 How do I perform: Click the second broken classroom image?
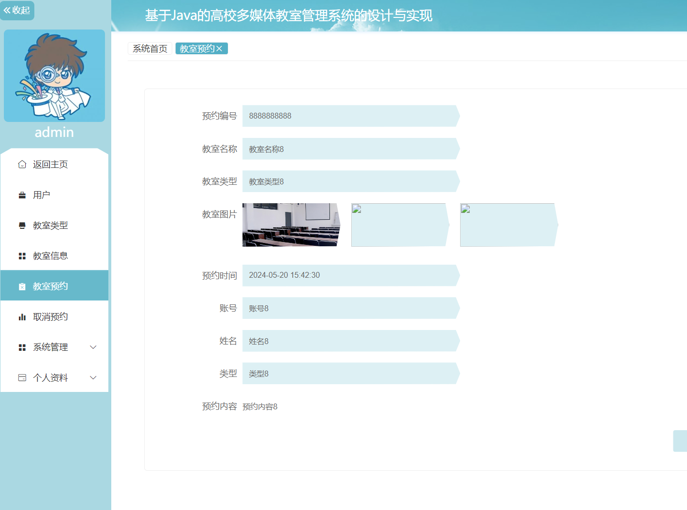[400, 225]
